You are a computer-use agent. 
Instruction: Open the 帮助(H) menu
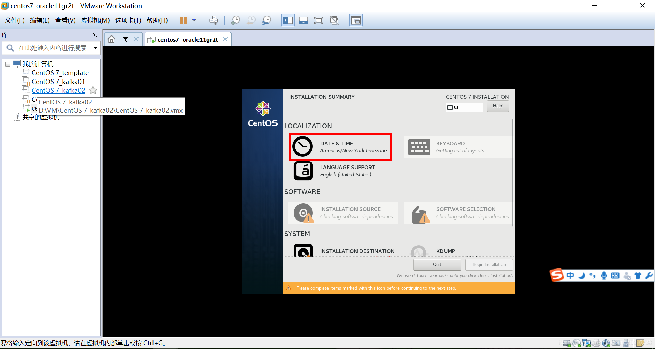(x=157, y=20)
